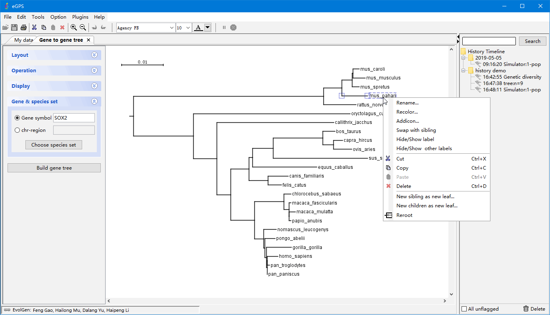Choose New children as new leaf...

coord(437,206)
